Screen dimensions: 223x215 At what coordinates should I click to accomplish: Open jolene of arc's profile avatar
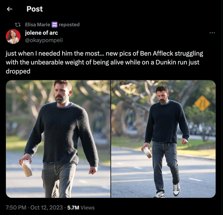(13, 37)
